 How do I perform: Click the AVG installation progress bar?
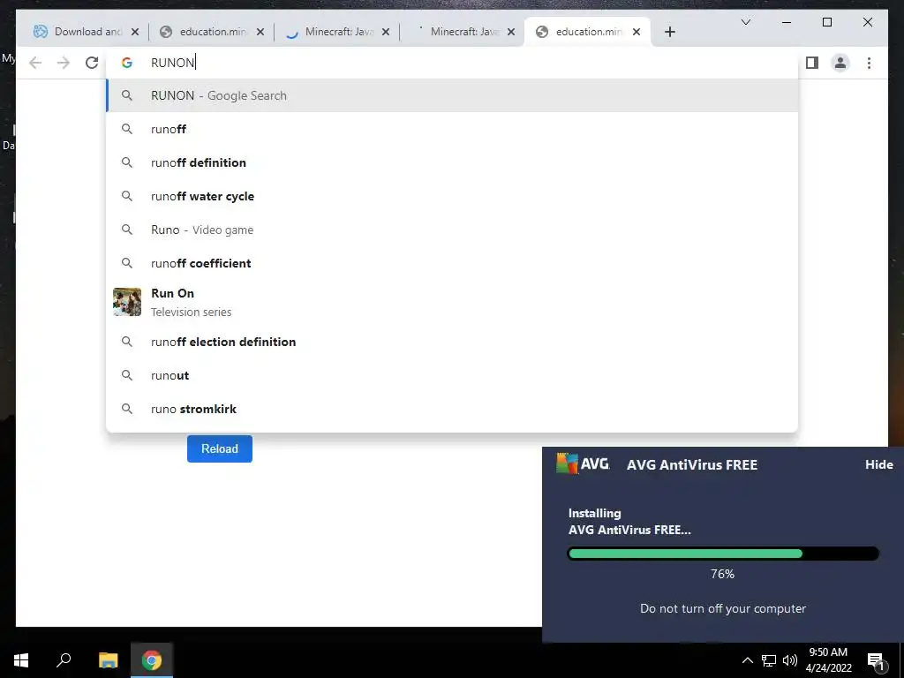click(x=723, y=554)
